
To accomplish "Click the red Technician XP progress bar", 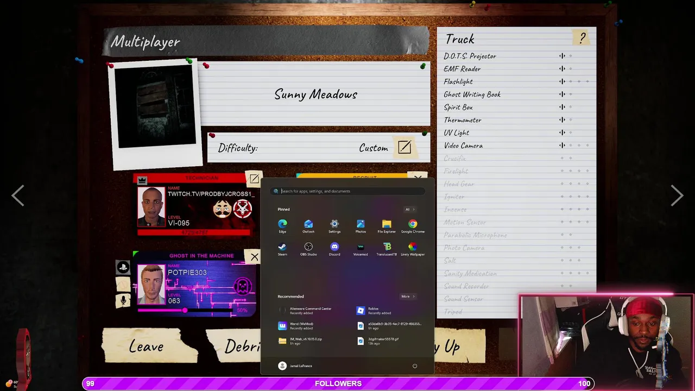I will point(194,232).
